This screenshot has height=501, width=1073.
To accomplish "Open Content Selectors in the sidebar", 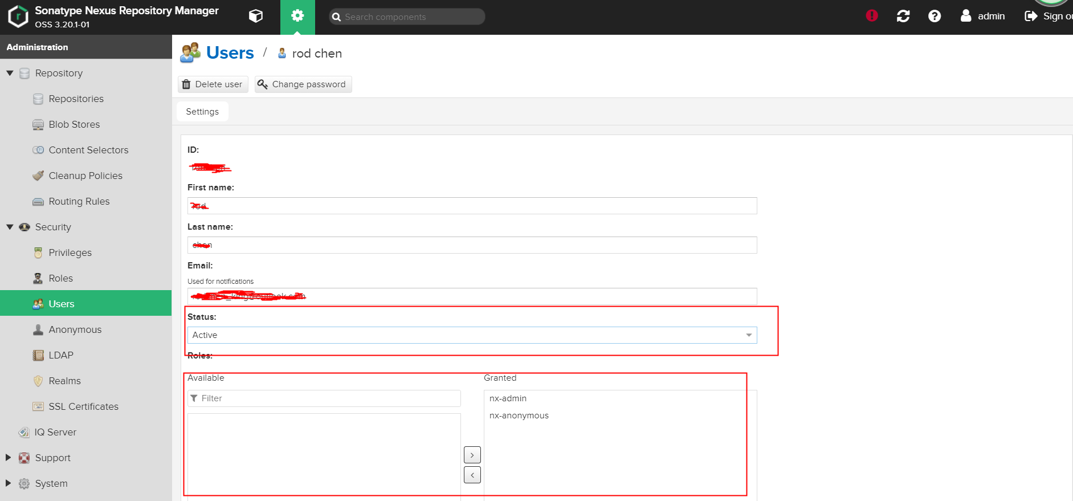I will click(x=85, y=150).
